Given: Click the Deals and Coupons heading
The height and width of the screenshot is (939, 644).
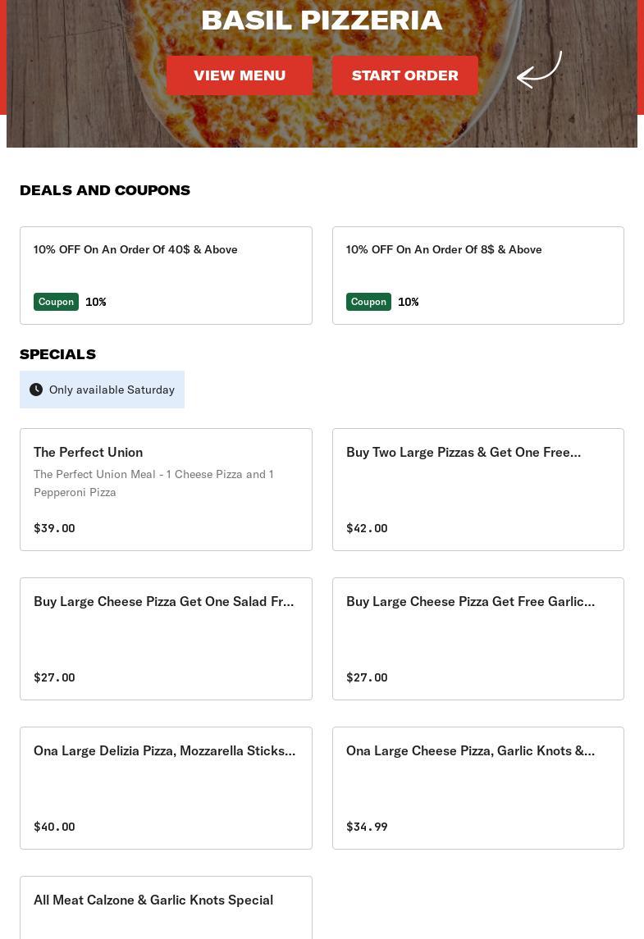Looking at the screenshot, I should coord(105,190).
